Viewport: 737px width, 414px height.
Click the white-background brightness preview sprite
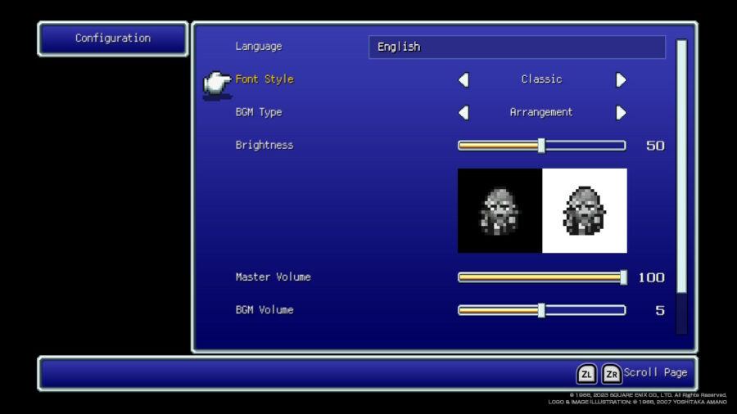(584, 211)
